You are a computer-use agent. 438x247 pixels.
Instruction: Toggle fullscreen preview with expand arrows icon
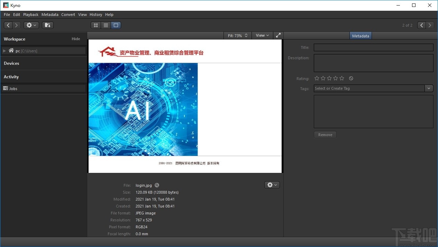[278, 35]
